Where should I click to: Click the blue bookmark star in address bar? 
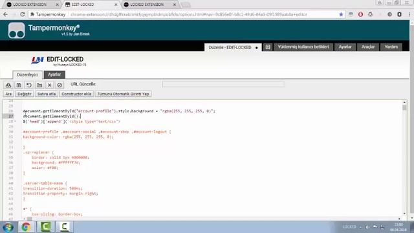(341, 14)
